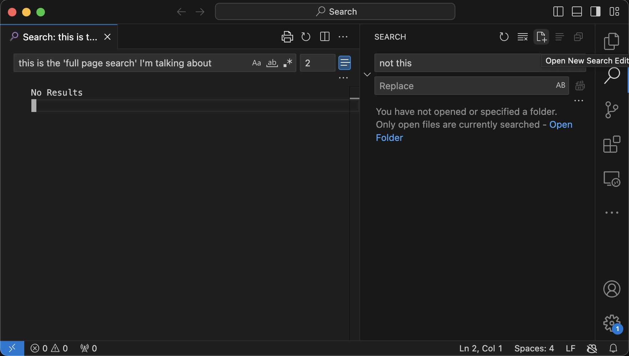Open the Remote Explorer view
Viewport: 629px width, 356px height.
tap(612, 179)
